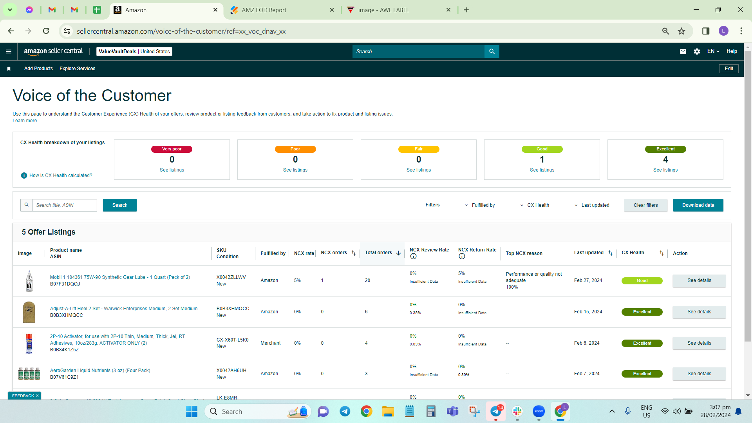Click See details for 2P-10 Activator
This screenshot has width=752, height=423.
coord(699,343)
